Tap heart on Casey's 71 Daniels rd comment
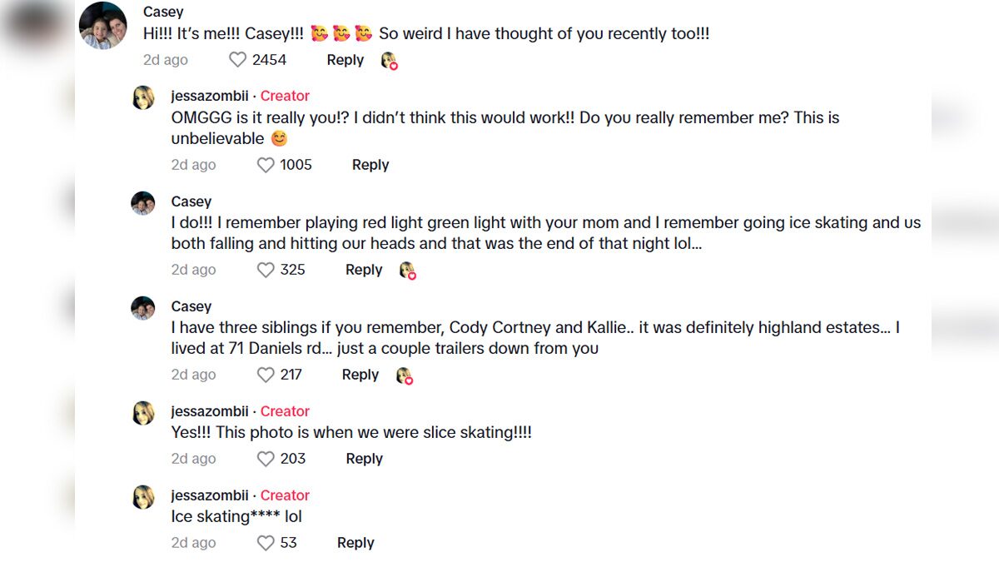 (x=266, y=375)
